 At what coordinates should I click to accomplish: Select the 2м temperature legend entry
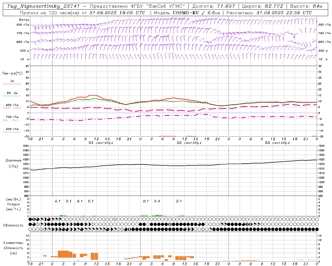point(12,81)
